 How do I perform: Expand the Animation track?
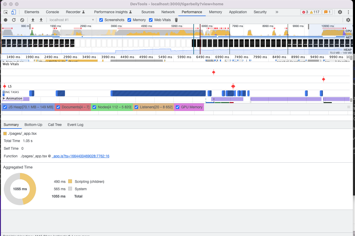tap(4, 99)
